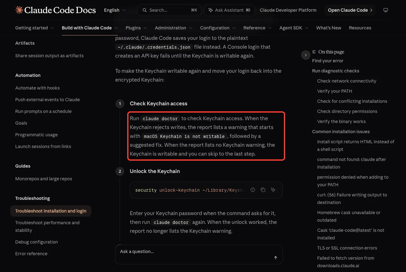Go to Monorepos and large repos

point(44,179)
